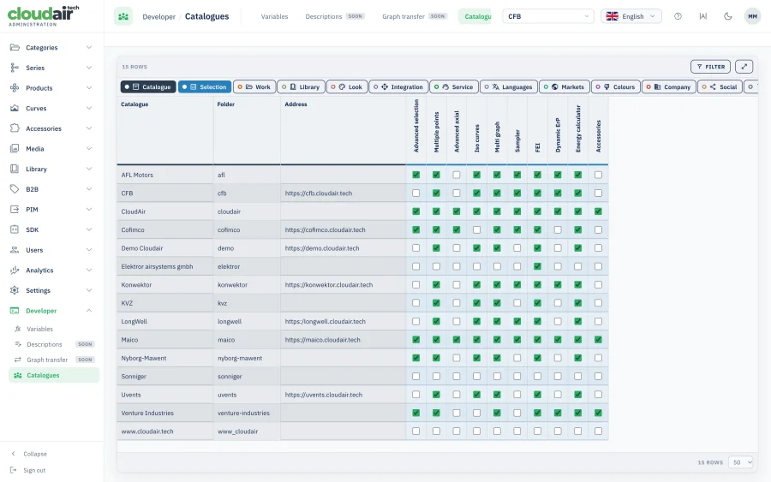
Task: Switch to the Work column group tab
Action: [x=254, y=86]
